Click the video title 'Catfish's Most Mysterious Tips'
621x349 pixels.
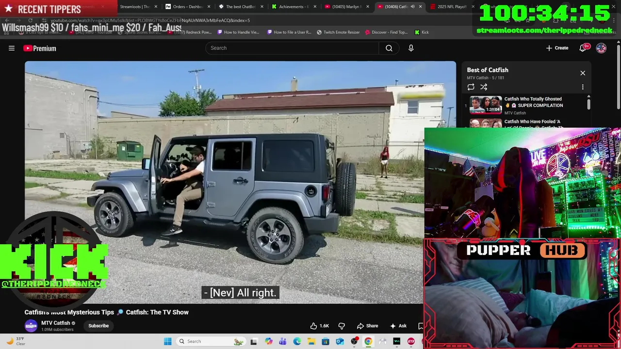107,312
